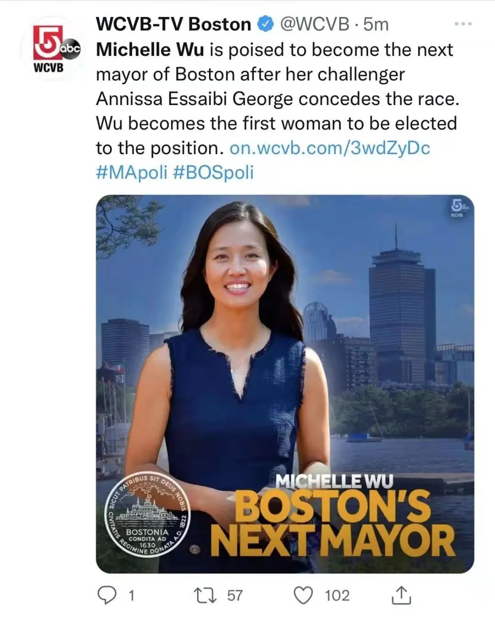Open the 5m timestamp of the tweet
The width and height of the screenshot is (495, 618).
(x=375, y=24)
